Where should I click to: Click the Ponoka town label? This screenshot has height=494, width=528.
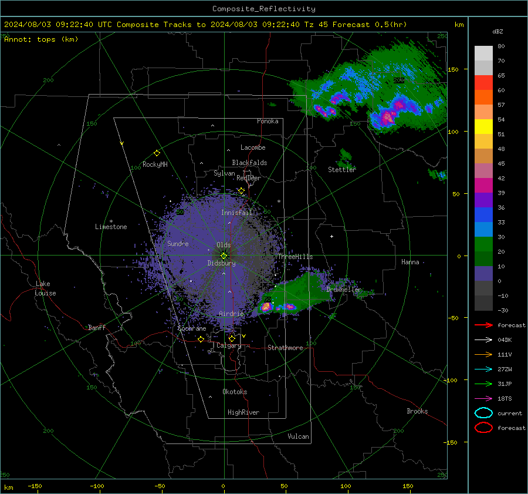[268, 121]
